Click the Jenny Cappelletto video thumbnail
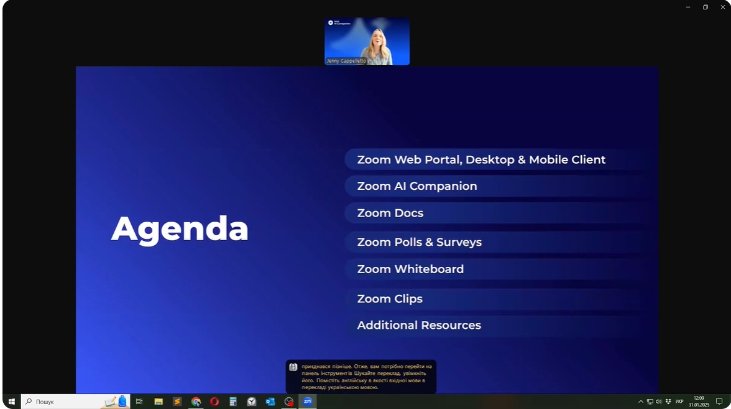 367,42
